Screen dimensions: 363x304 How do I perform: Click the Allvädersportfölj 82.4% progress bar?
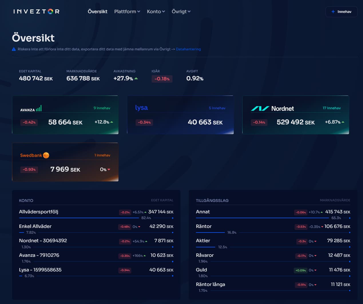tap(79, 218)
